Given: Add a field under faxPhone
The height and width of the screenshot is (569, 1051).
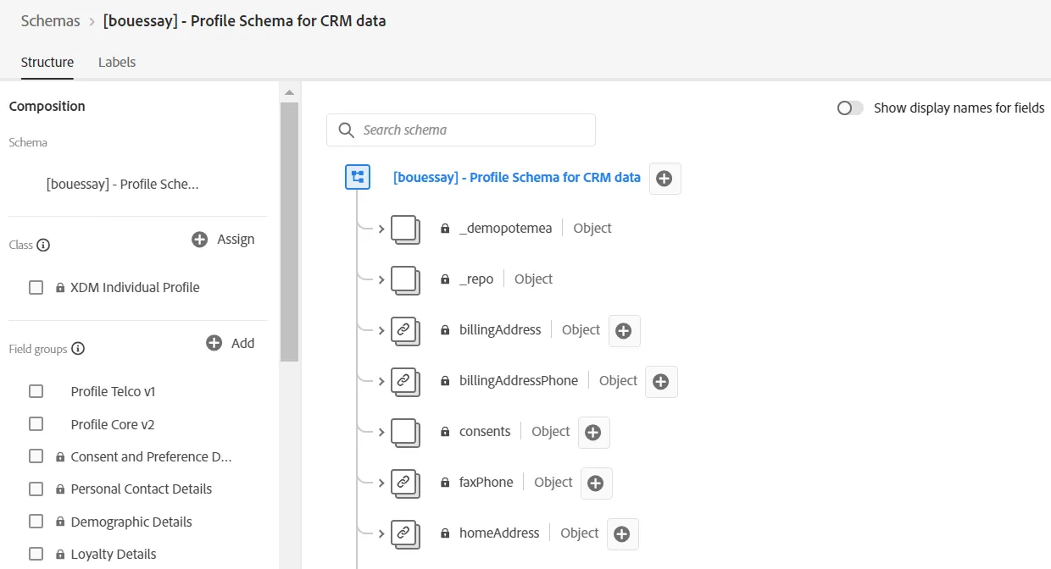Looking at the screenshot, I should (x=596, y=483).
